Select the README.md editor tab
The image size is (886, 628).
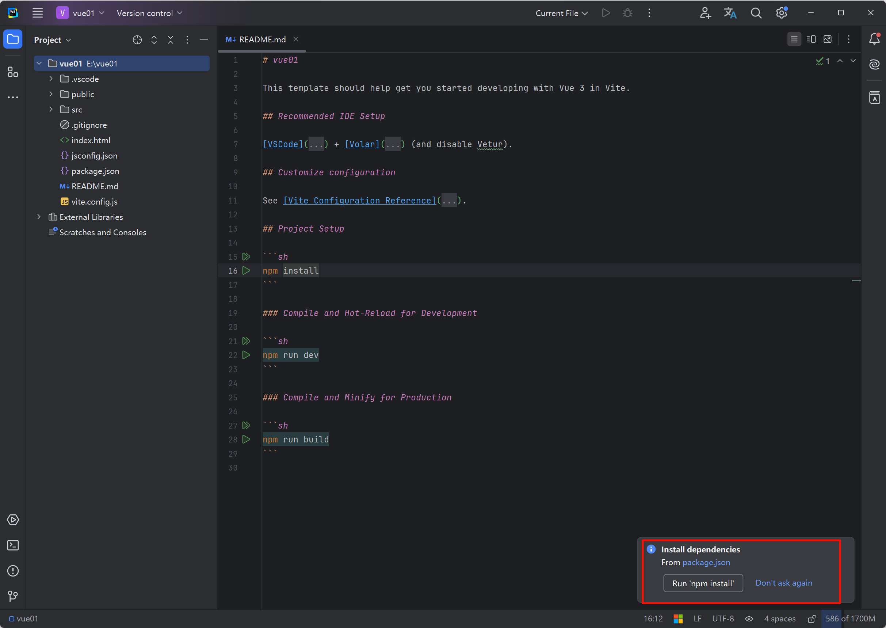tap(262, 39)
